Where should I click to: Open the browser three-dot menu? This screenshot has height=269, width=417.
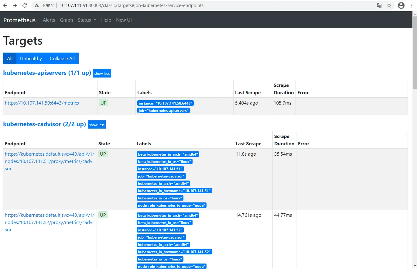click(411, 5)
